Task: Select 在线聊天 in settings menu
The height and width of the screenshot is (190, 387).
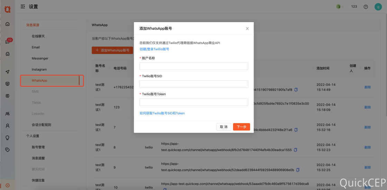Action: (x=38, y=36)
